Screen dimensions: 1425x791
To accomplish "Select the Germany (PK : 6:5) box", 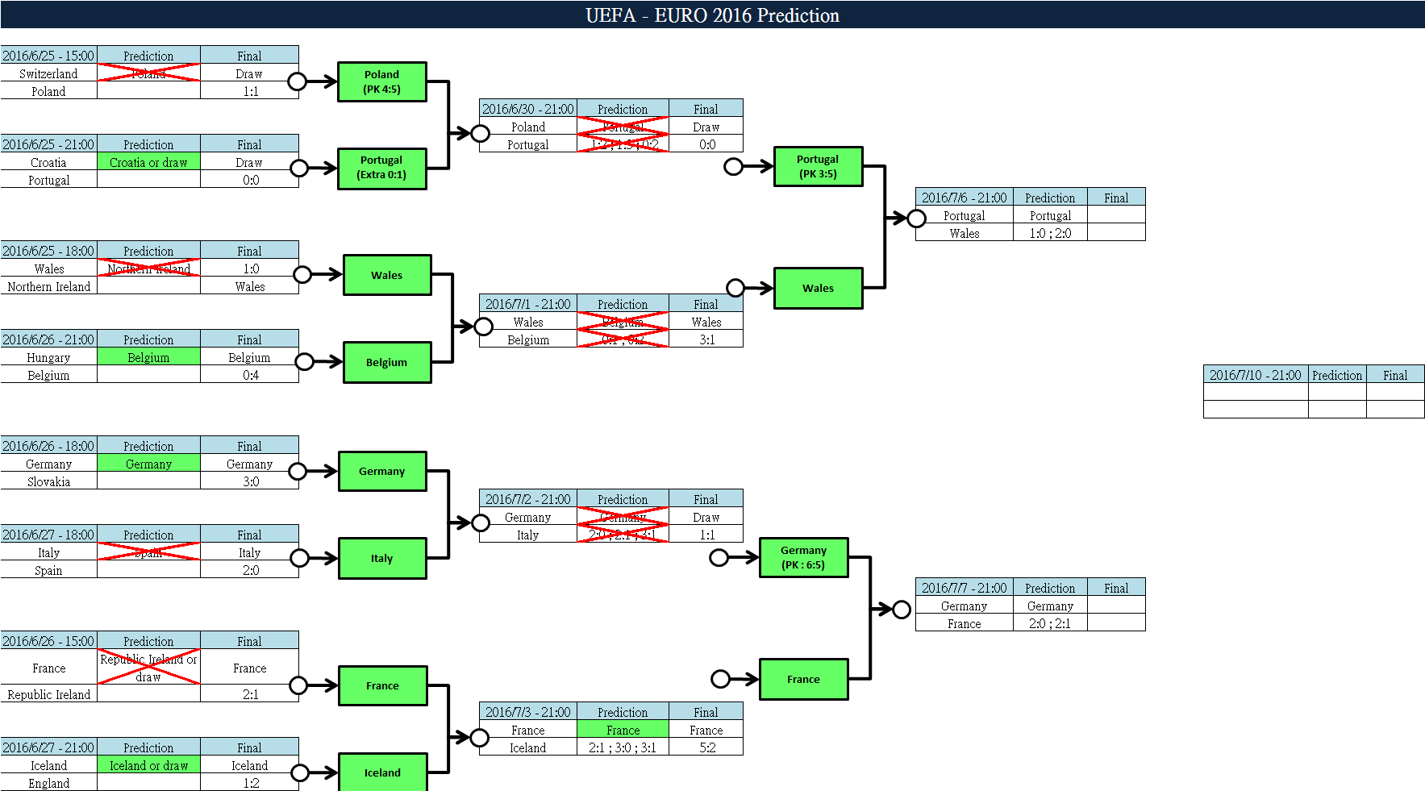I will 803,557.
